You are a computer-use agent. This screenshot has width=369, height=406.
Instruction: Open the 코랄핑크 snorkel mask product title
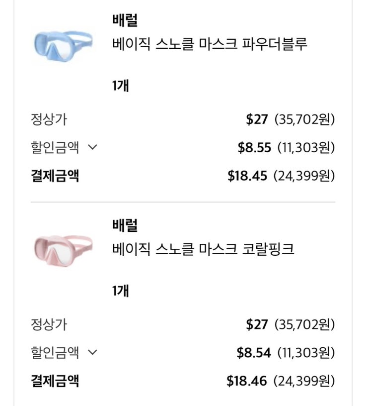pos(203,249)
